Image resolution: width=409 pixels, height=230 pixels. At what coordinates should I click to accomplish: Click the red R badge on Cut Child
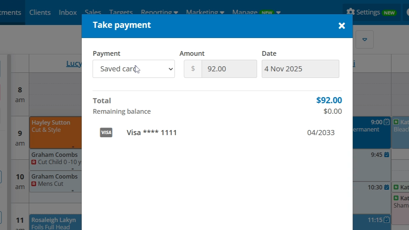[34, 162]
